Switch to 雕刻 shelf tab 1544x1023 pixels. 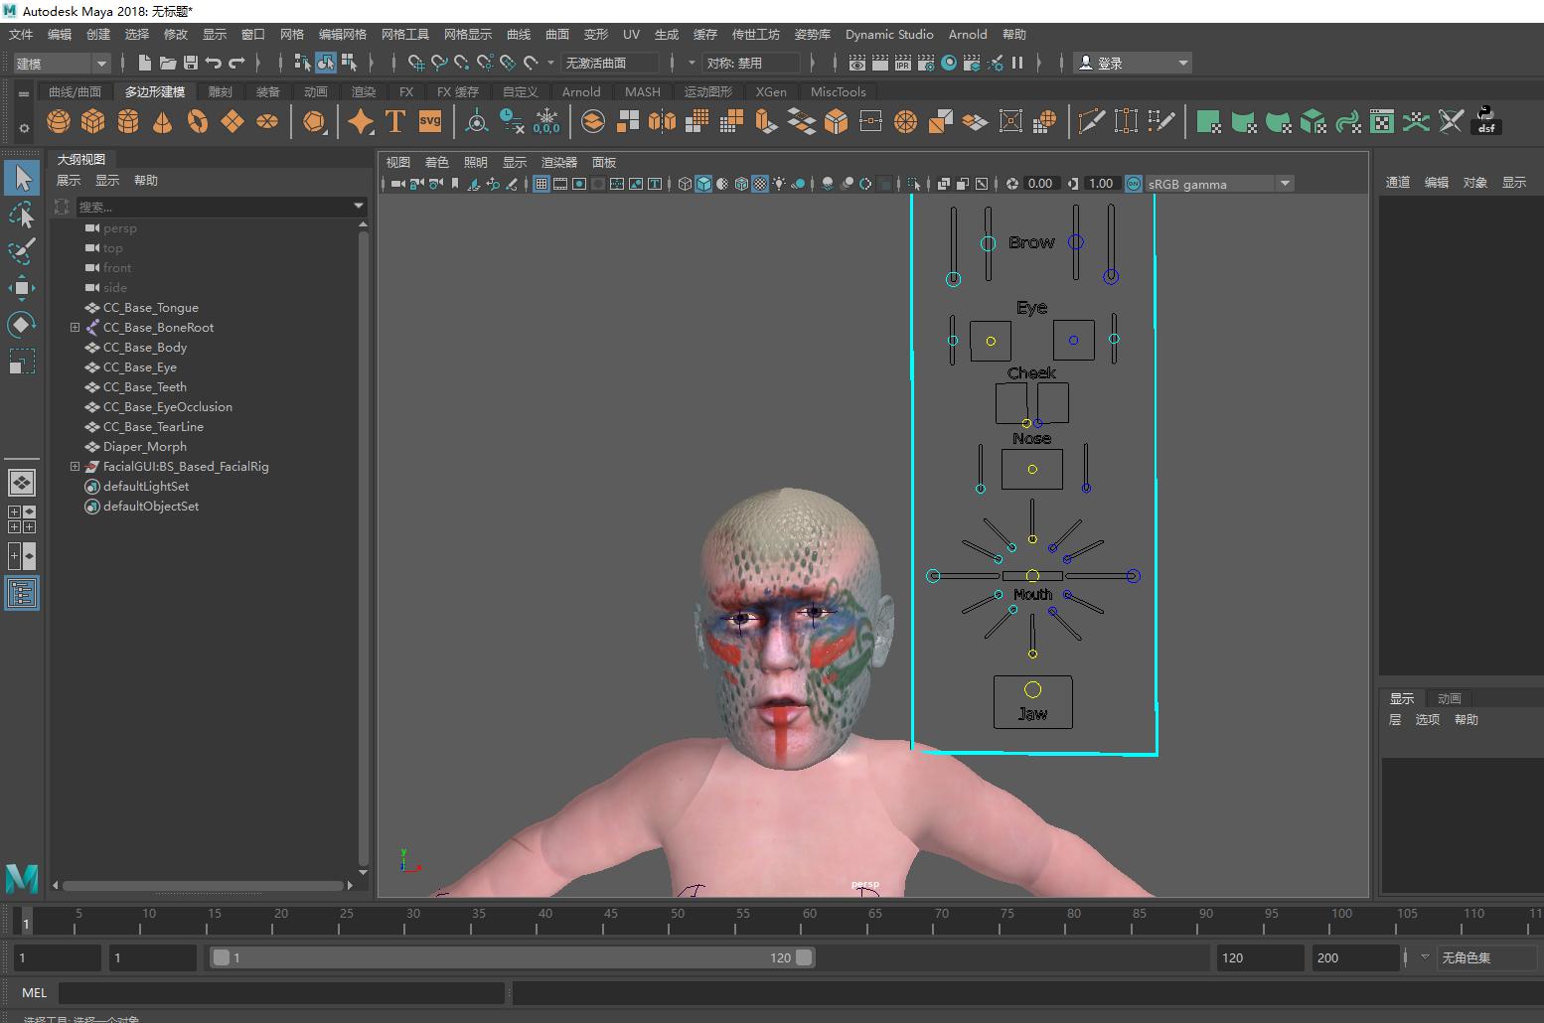[221, 91]
